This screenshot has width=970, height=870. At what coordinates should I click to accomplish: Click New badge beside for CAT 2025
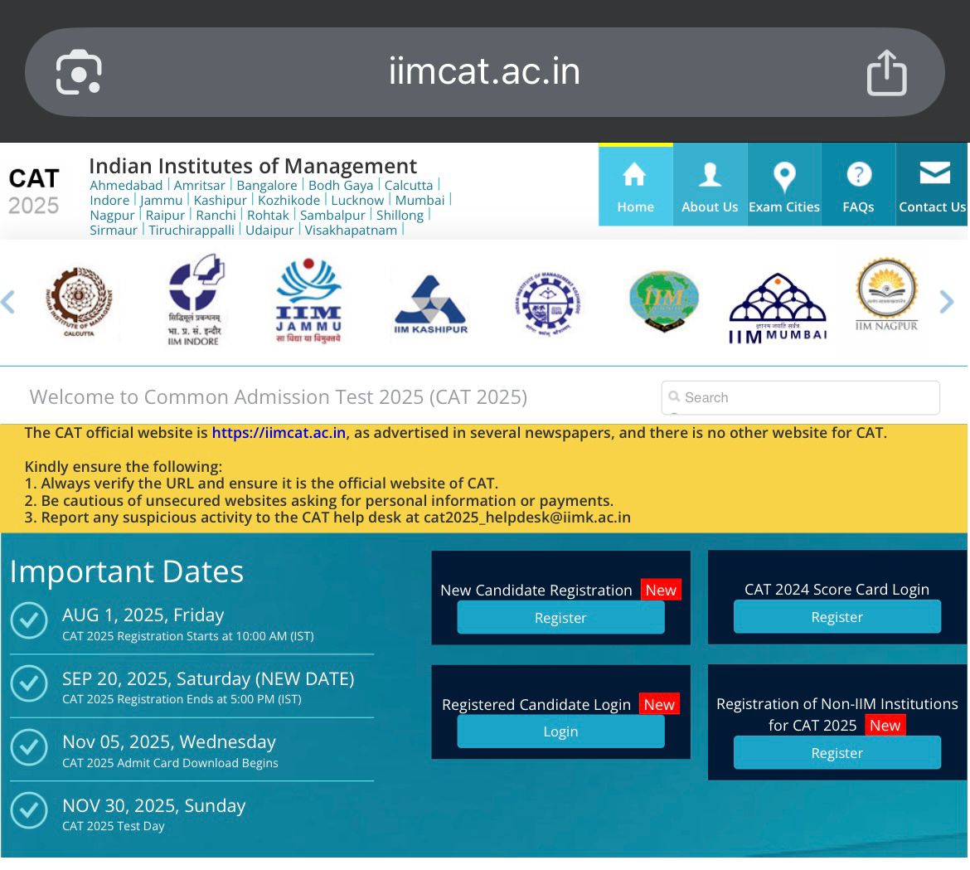click(885, 725)
